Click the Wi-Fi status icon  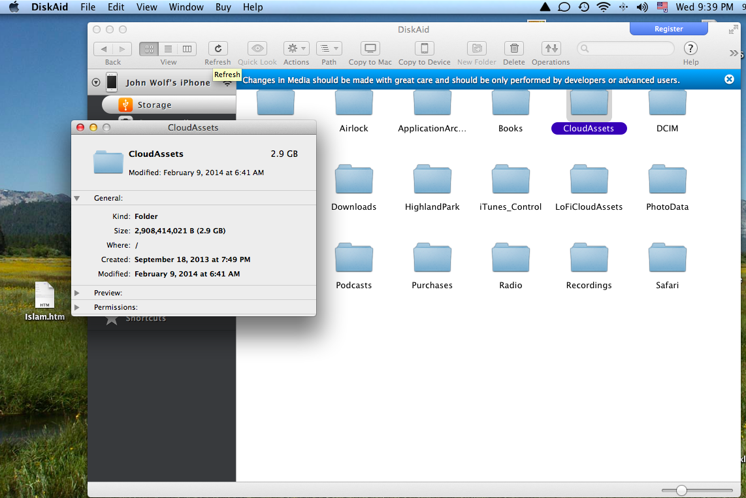point(604,7)
